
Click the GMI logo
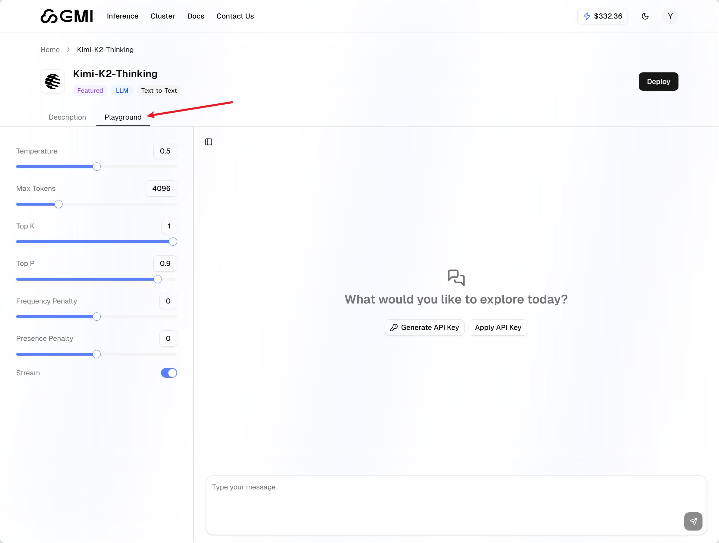pyautogui.click(x=67, y=16)
